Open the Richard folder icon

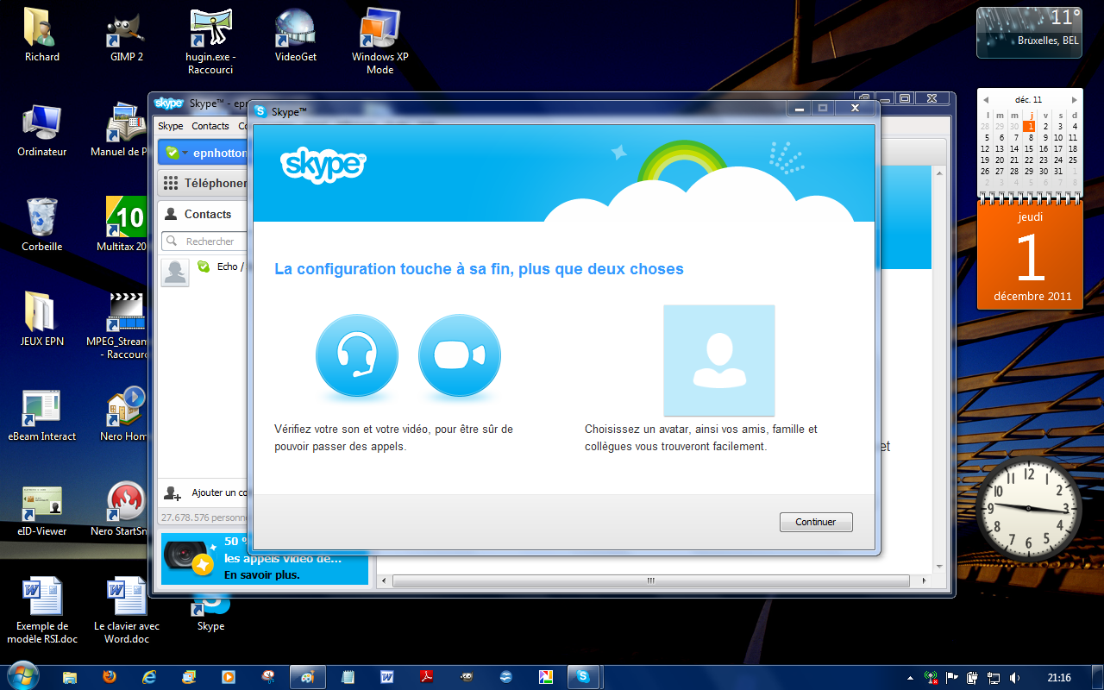[41, 35]
